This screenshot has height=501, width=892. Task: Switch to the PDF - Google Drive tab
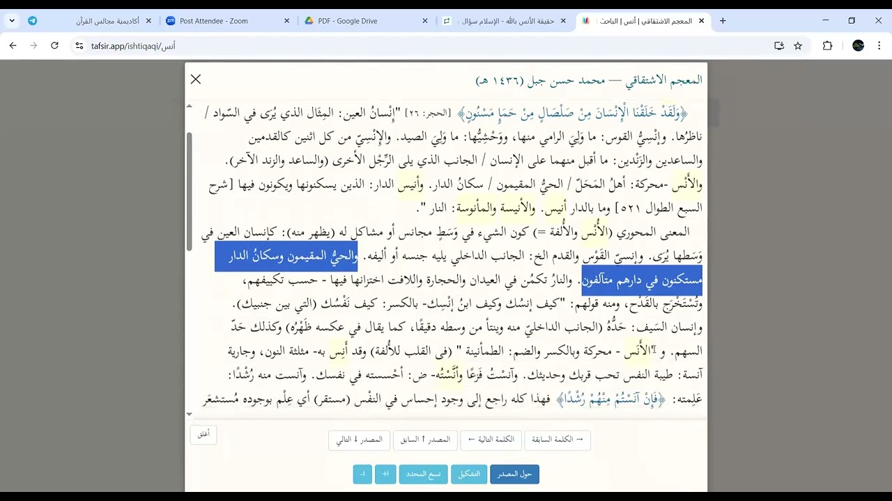365,21
